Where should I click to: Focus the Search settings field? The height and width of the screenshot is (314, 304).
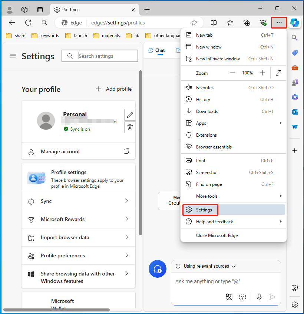coord(100,56)
